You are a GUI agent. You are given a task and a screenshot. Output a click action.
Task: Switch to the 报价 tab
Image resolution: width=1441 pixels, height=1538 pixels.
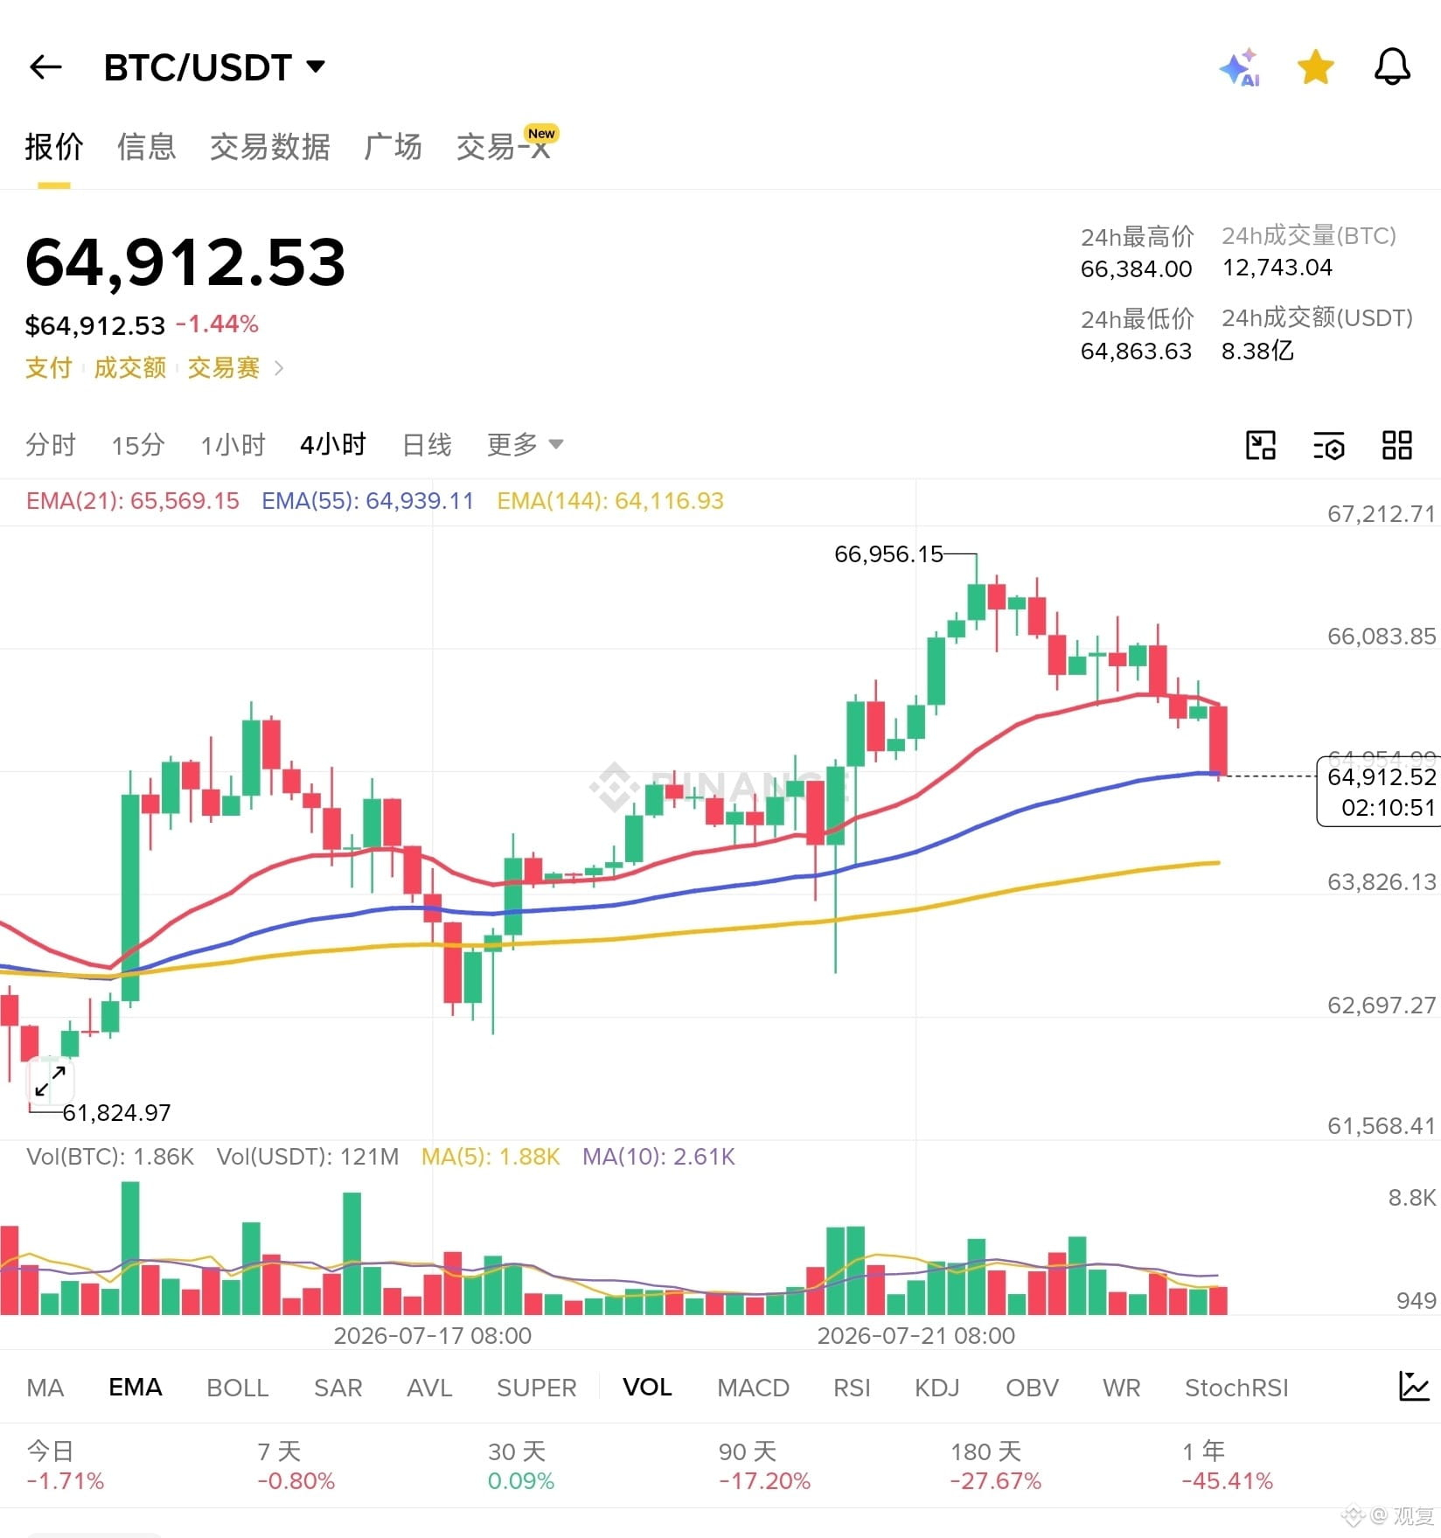click(x=53, y=146)
